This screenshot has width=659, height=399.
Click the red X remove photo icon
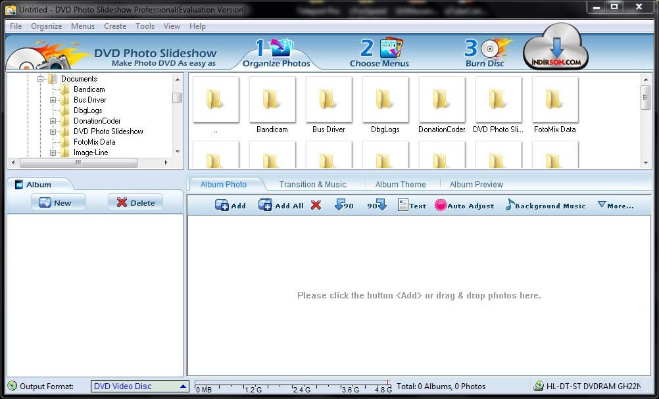tap(316, 205)
